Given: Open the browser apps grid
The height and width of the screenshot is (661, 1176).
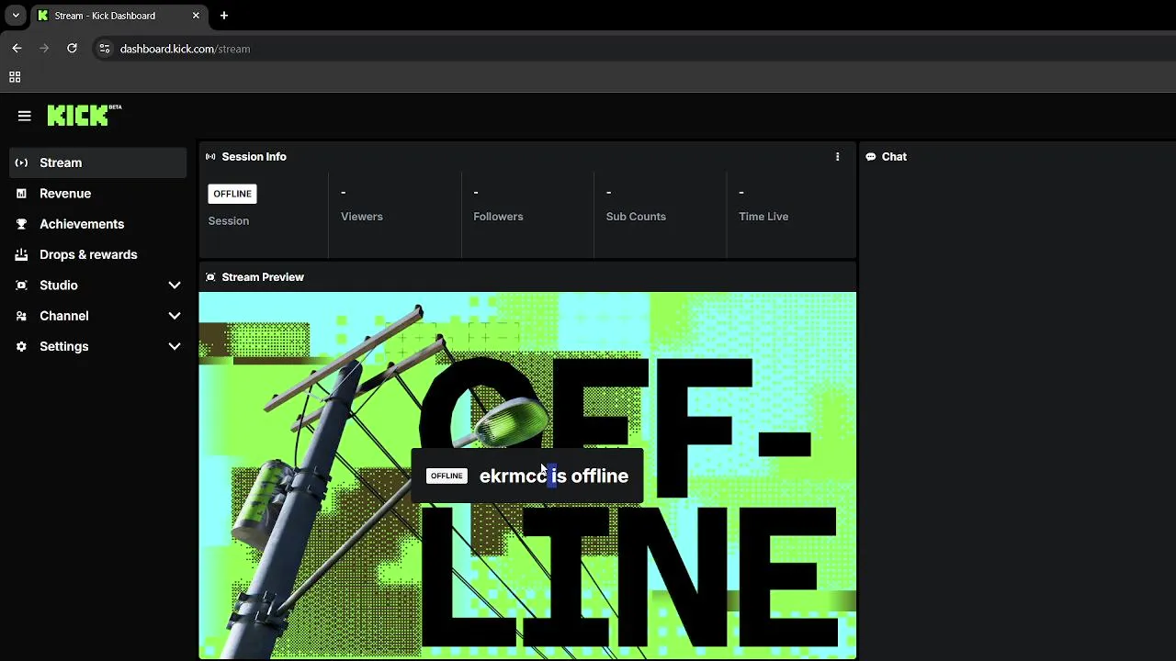Looking at the screenshot, I should (x=15, y=77).
